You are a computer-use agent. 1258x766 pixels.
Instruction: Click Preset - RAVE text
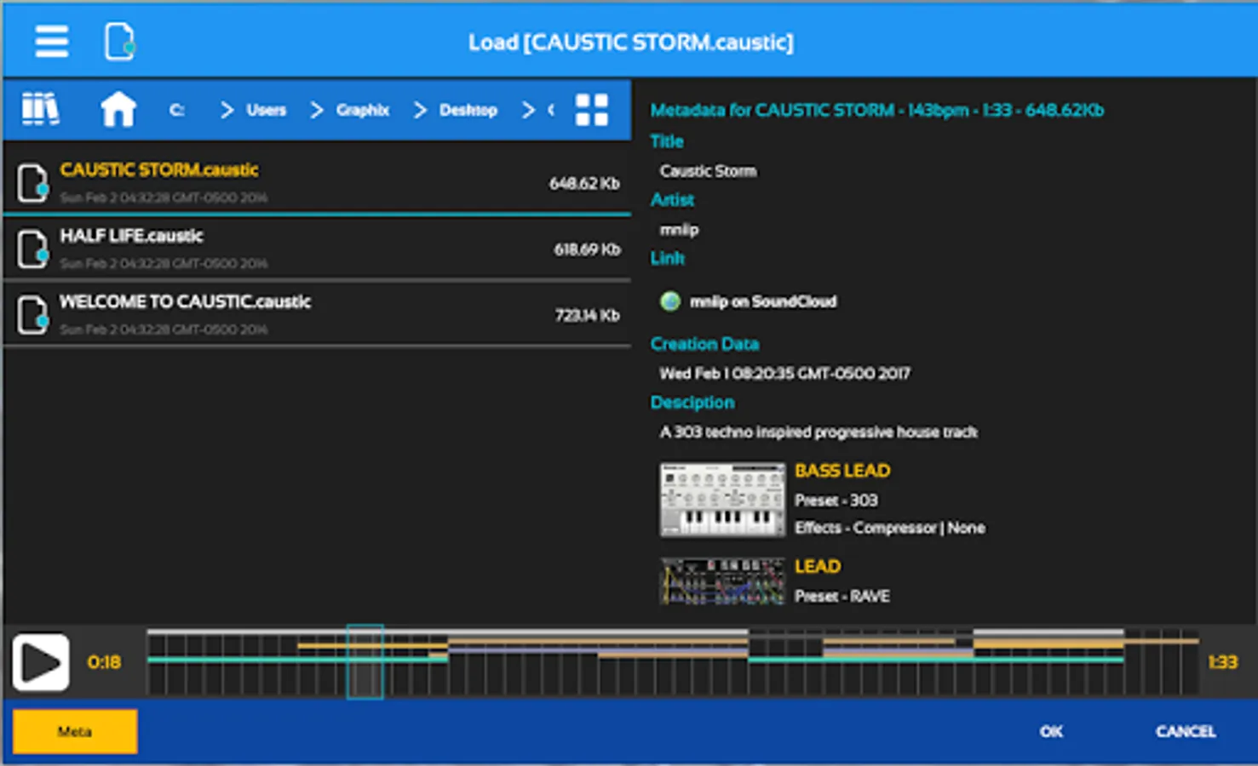click(842, 597)
